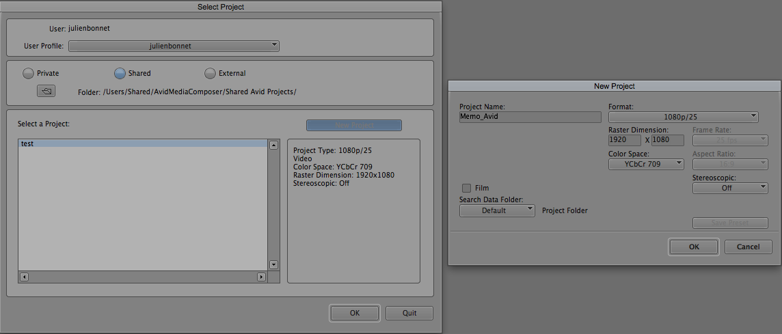
Task: Click the Project Name text field
Action: click(x=530, y=117)
